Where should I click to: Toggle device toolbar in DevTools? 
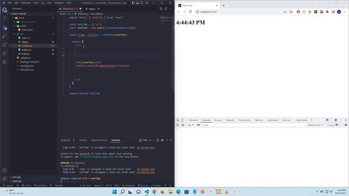(x=182, y=120)
